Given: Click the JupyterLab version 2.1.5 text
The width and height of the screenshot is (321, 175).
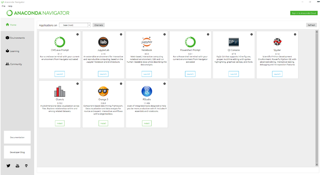Looking at the screenshot, I should click(x=103, y=54).
